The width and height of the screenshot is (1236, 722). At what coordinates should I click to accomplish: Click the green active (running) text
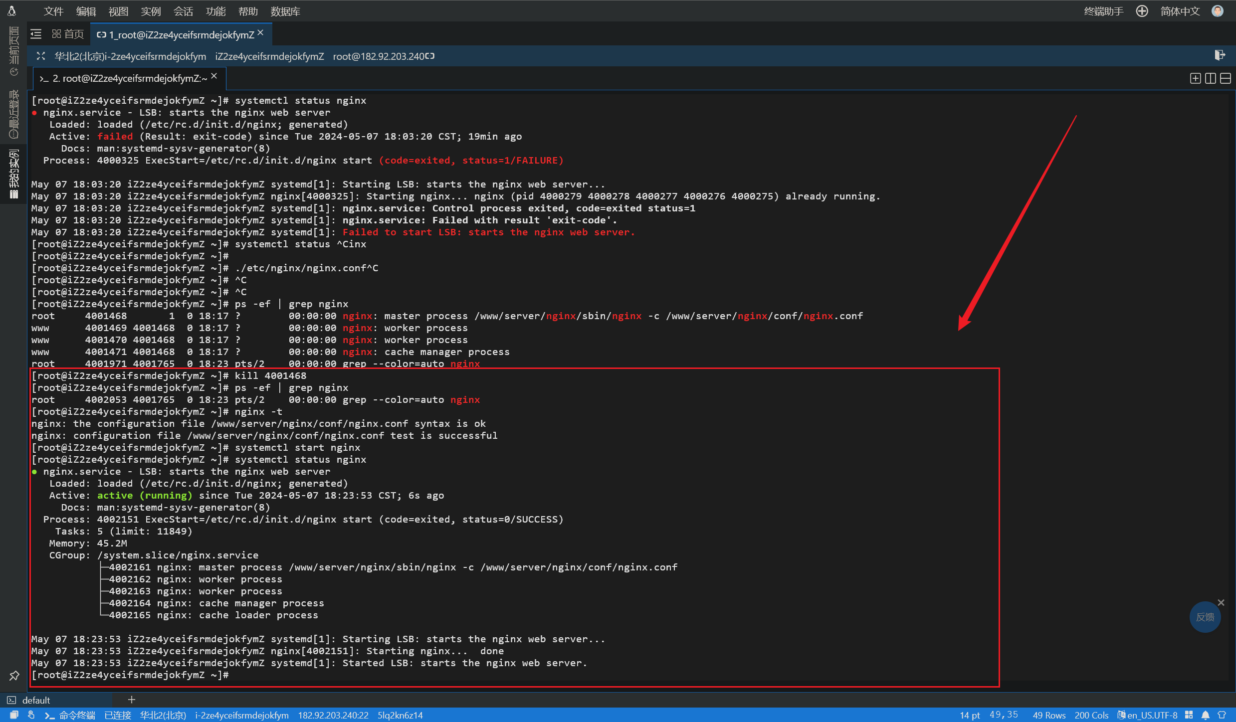pyautogui.click(x=145, y=495)
